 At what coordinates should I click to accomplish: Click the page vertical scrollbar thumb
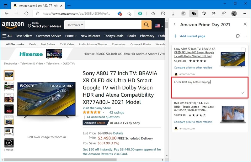[167, 25]
